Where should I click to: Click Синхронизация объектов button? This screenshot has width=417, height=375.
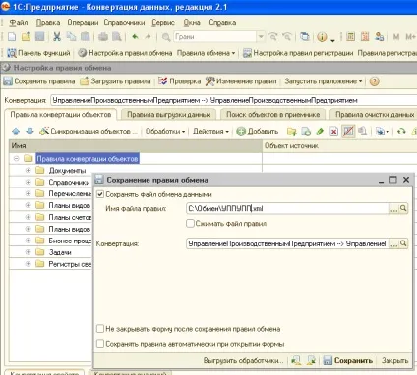(89, 132)
